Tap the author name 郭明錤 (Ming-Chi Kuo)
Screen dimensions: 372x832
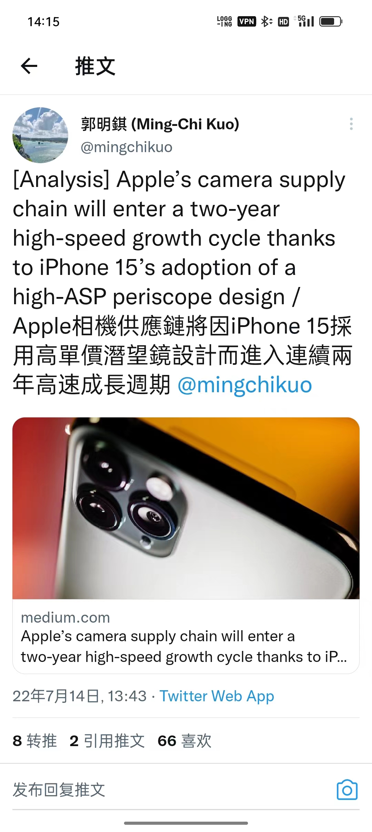(160, 124)
